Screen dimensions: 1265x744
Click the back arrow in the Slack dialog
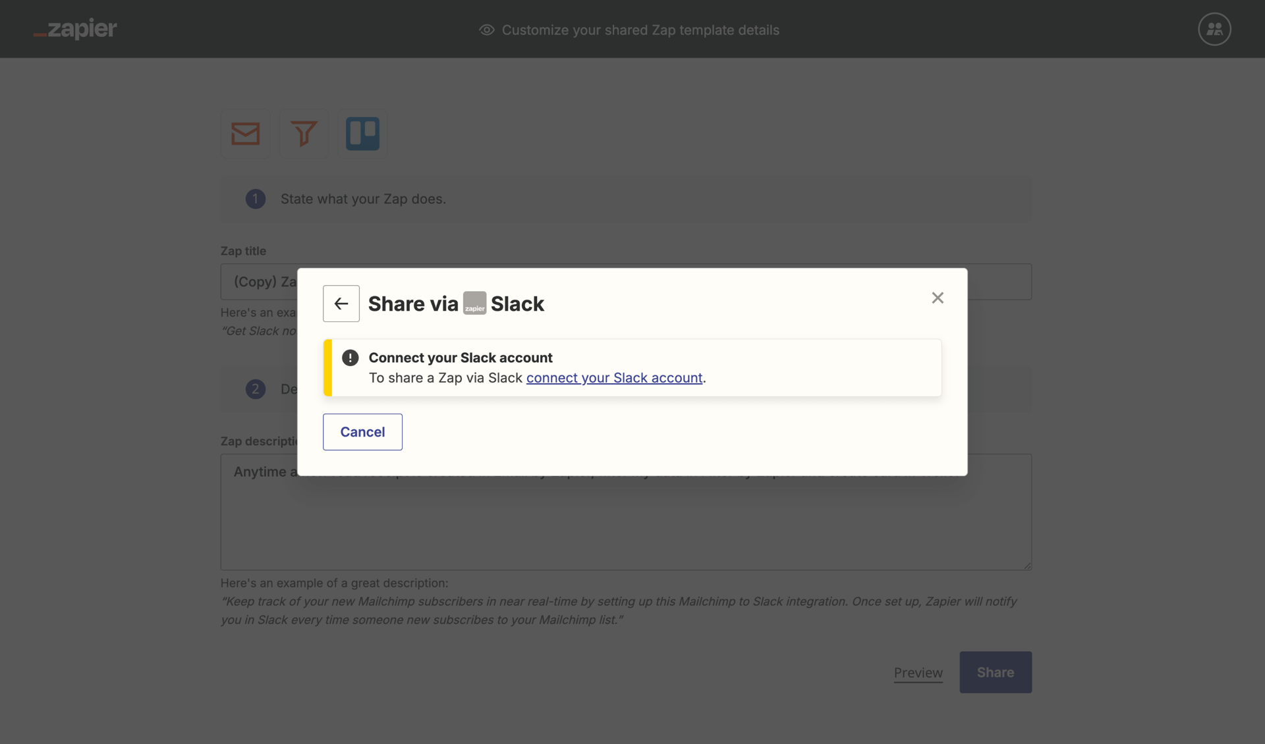(341, 304)
